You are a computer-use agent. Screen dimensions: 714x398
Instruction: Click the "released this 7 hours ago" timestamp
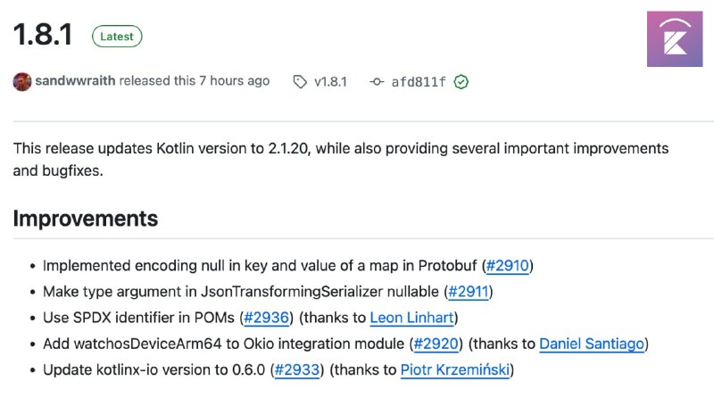(195, 80)
